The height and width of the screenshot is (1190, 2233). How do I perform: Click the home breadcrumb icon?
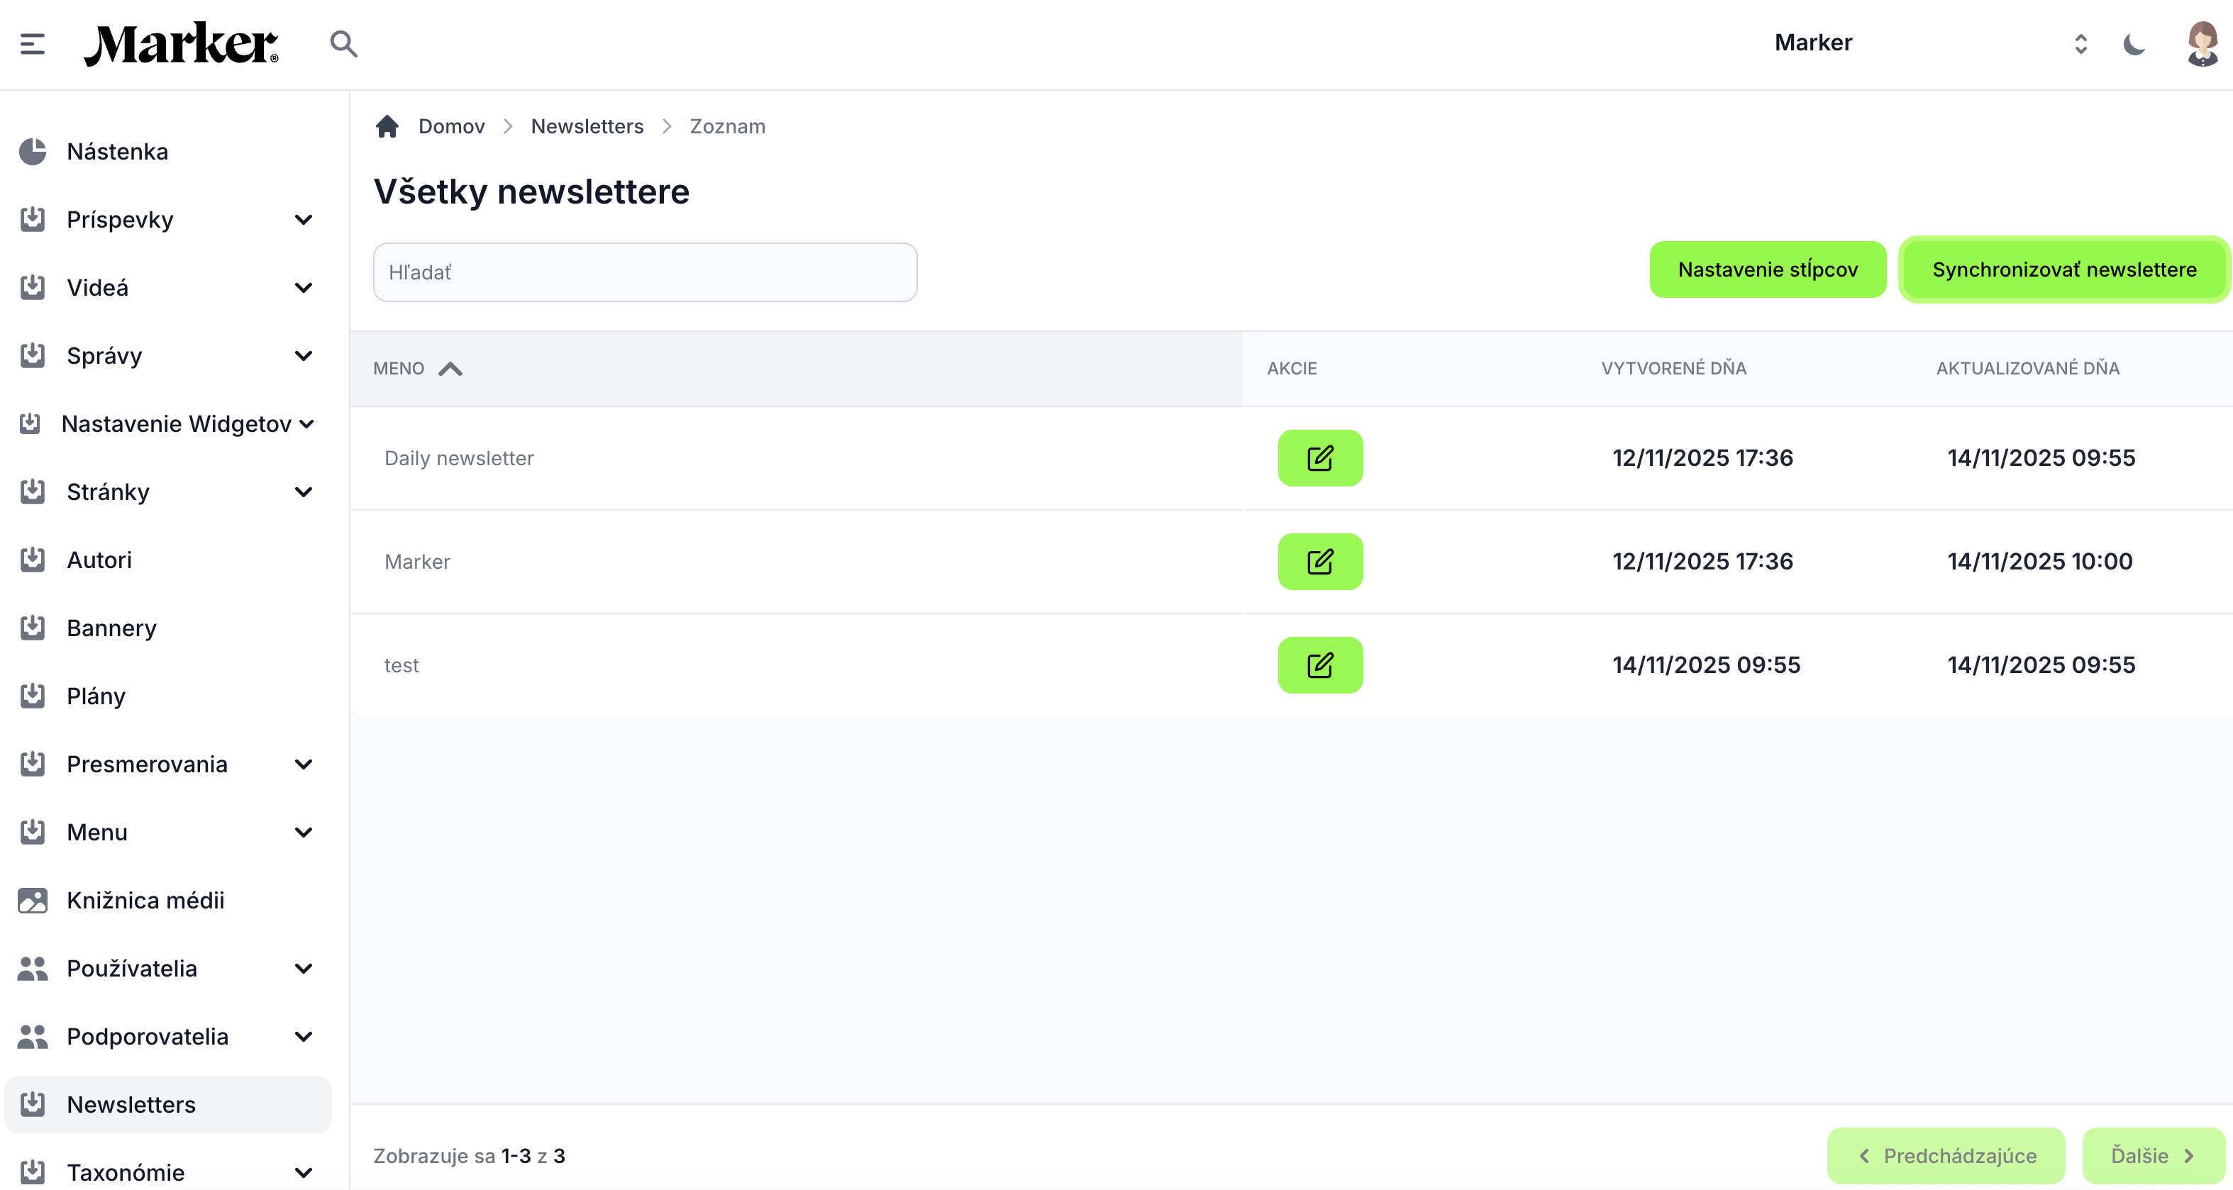[x=387, y=126]
